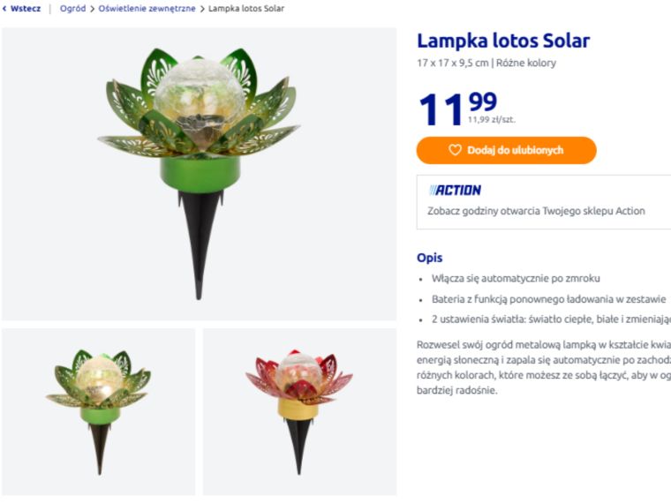Click the Opis section heading
The image size is (671, 503).
coord(429,258)
